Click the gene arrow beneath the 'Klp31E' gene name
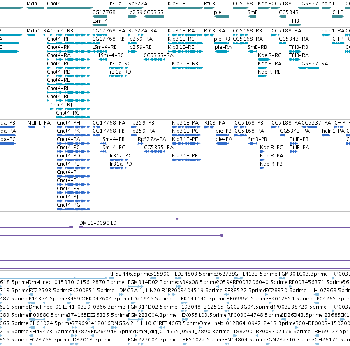350x346 pixels. (185, 8)
